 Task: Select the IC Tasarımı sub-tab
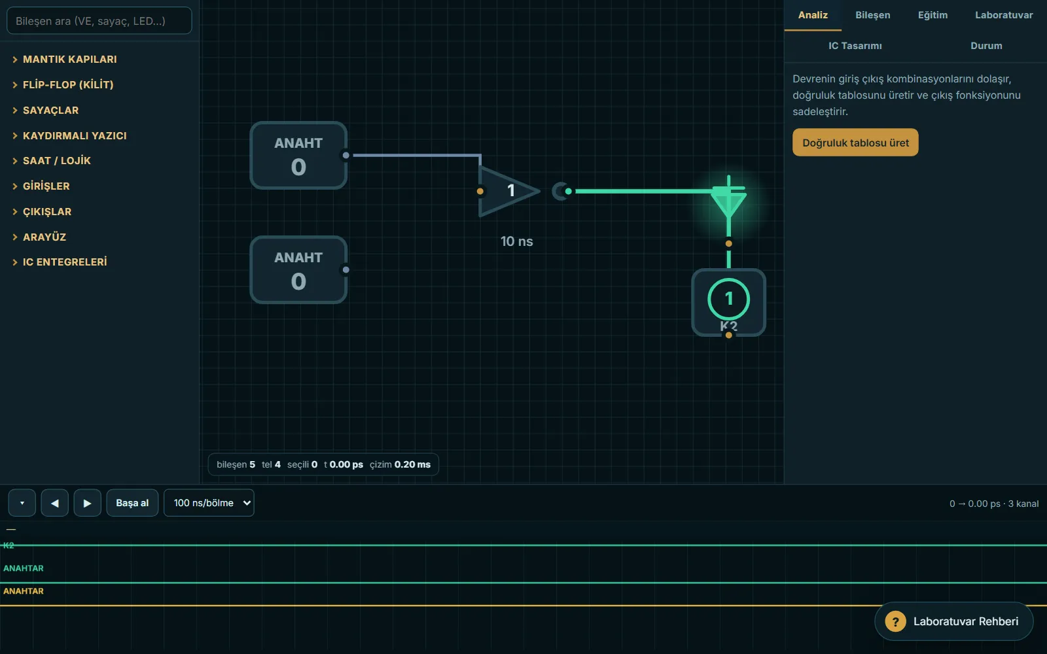click(x=855, y=46)
